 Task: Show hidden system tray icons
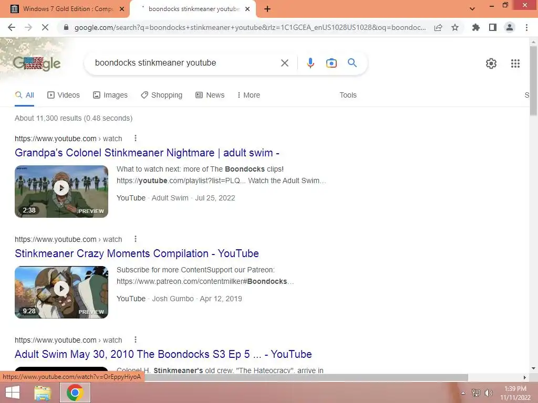(x=463, y=393)
